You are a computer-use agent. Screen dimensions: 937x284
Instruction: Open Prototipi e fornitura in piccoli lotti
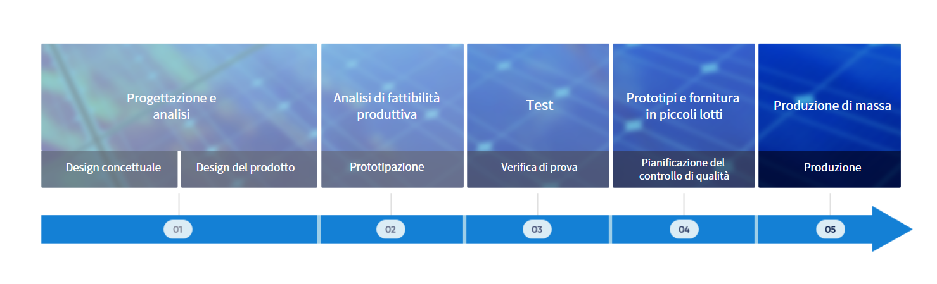pos(683,106)
